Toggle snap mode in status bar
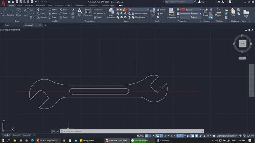255x143 pixels. [x=150, y=136]
